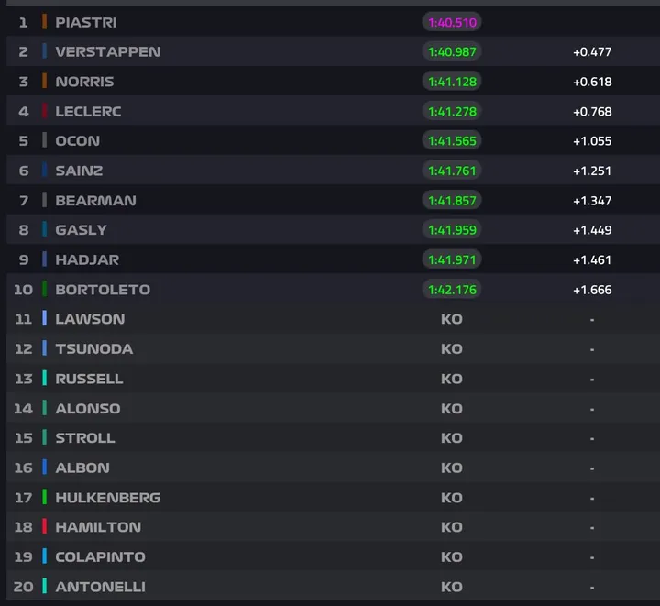Click the +0.477 gap for Verstappen

click(592, 51)
